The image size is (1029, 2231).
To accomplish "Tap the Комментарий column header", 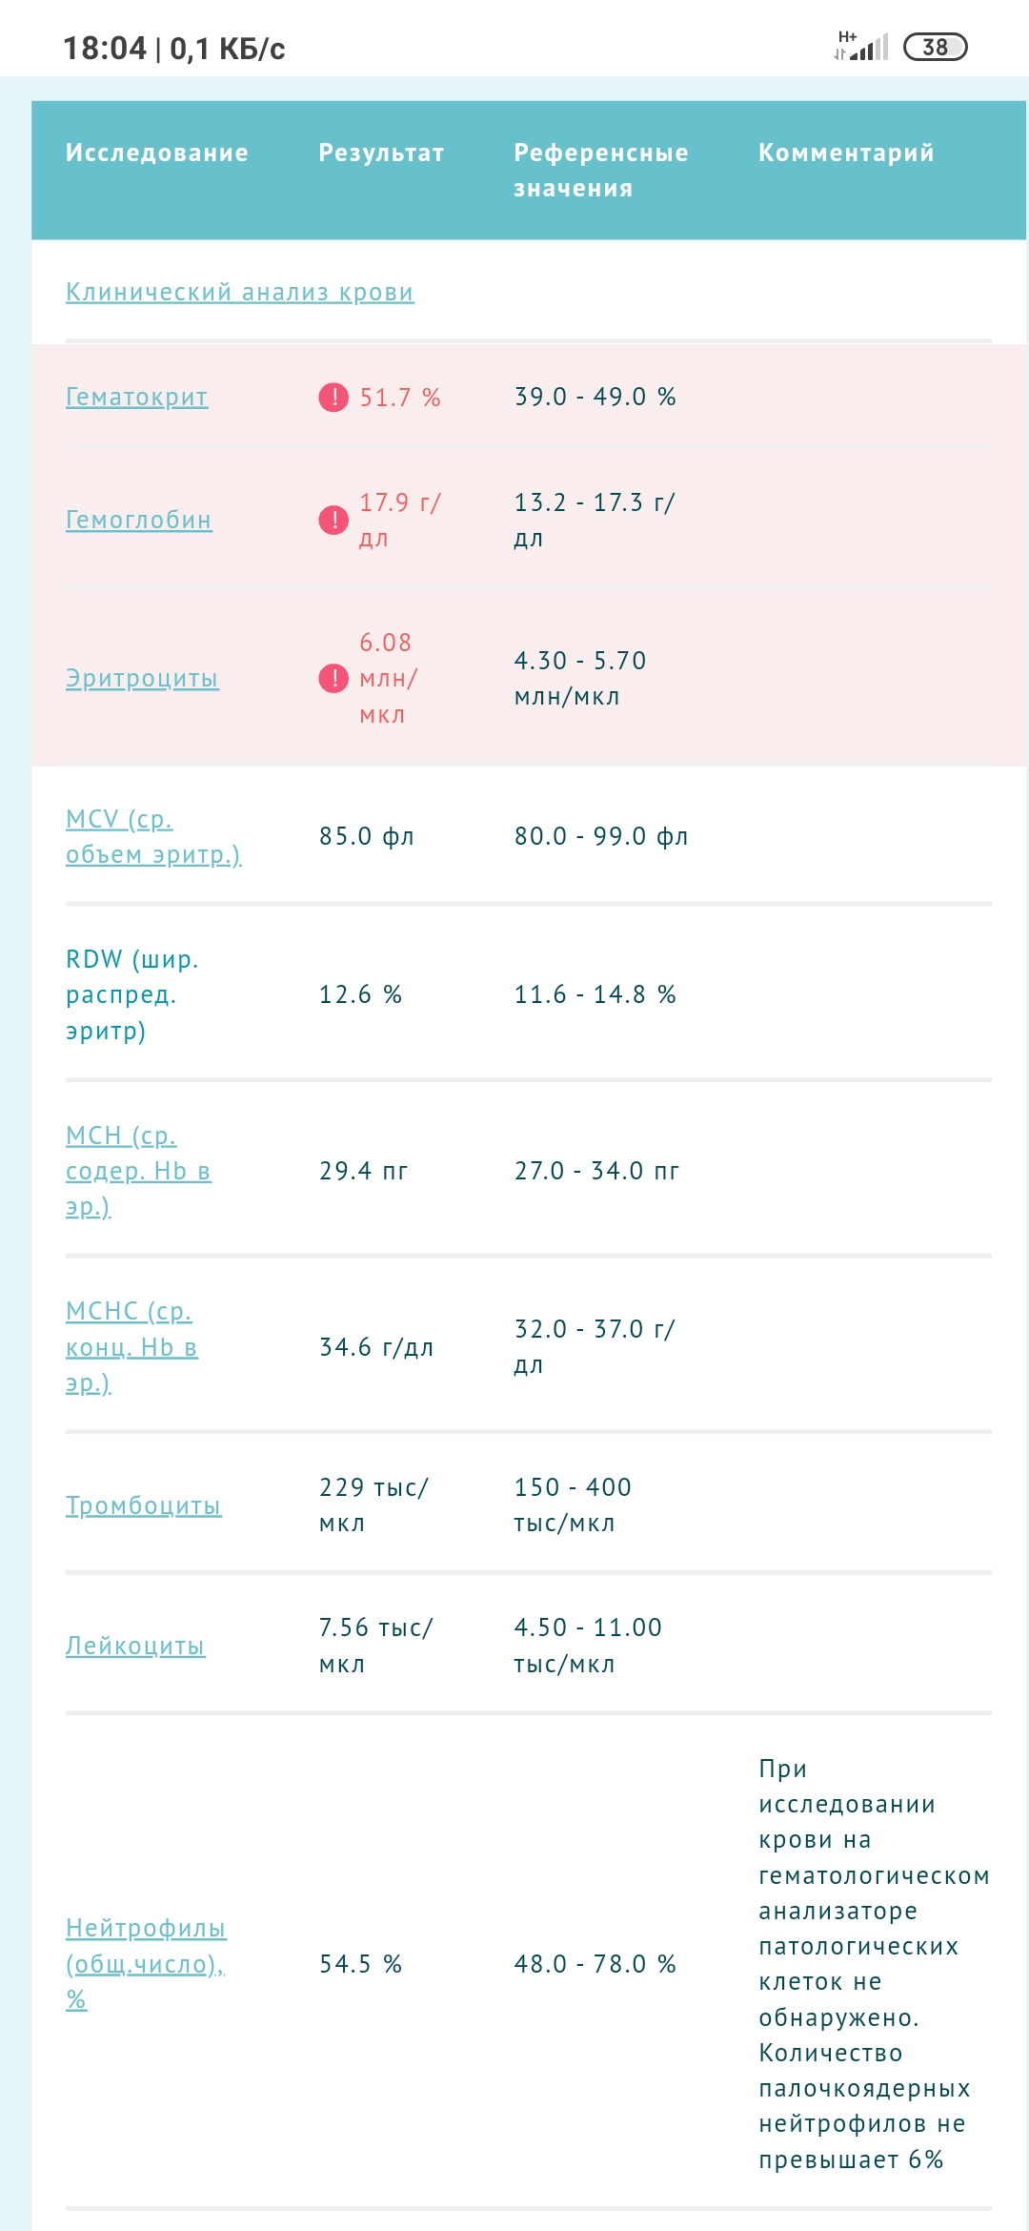I will 846,153.
